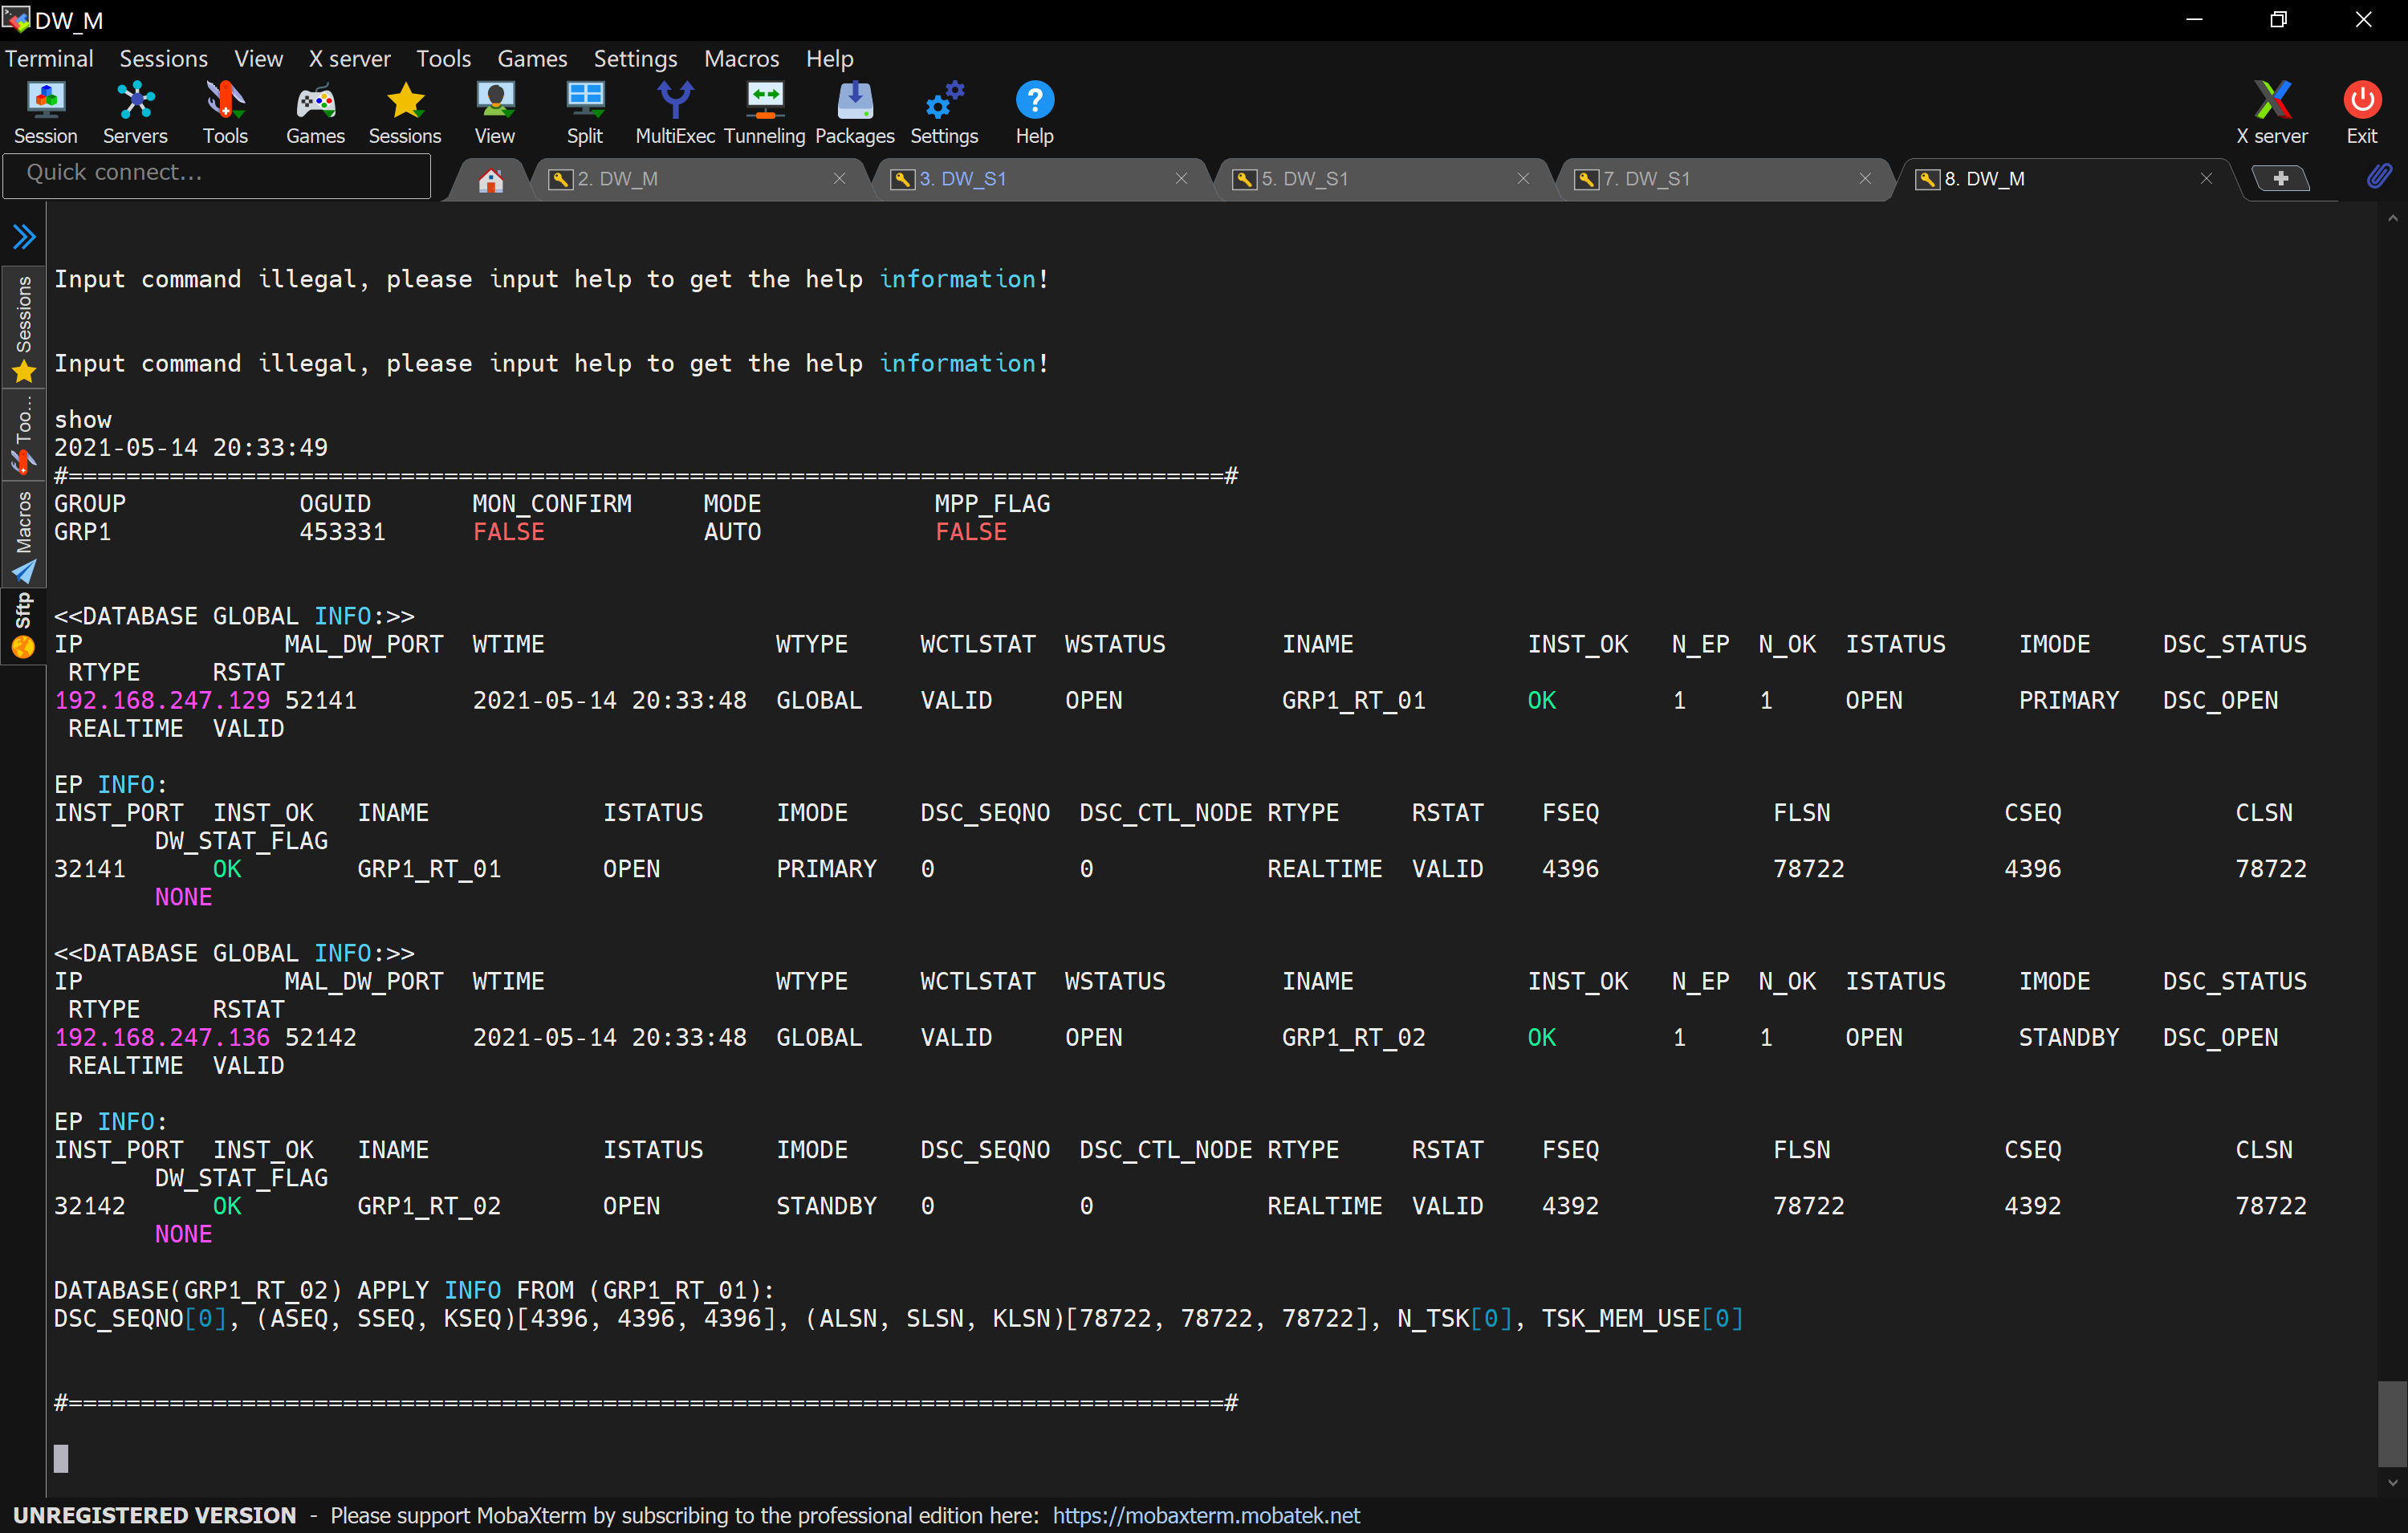Open the mobaxterm.mobatek.net link

(x=1206, y=1515)
